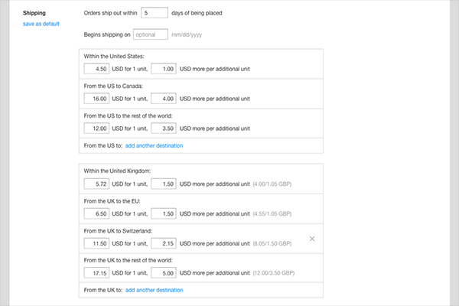459x306 pixels.
Task: Edit US to Canada additional unit price 4.00
Action: 164,99
